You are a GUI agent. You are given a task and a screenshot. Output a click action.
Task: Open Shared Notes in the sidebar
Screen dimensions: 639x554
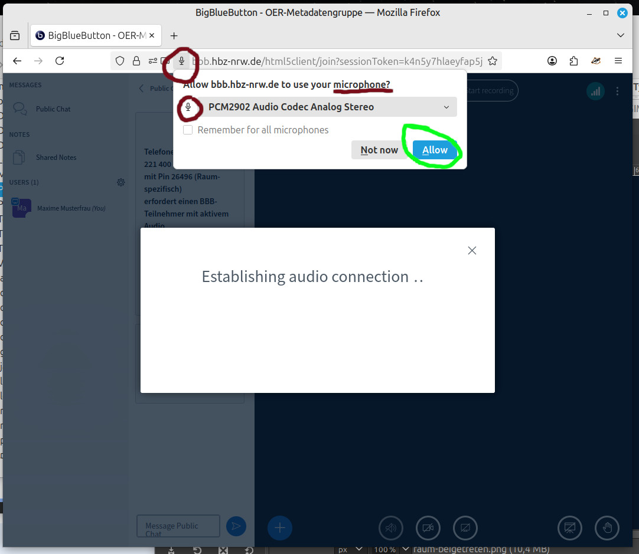click(56, 158)
